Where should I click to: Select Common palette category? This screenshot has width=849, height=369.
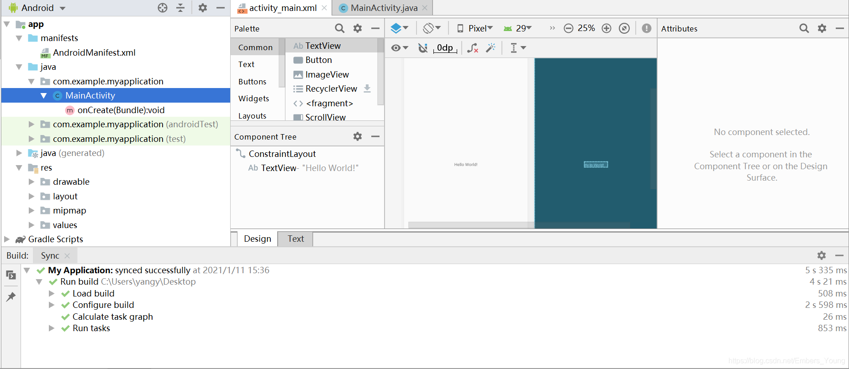(255, 47)
